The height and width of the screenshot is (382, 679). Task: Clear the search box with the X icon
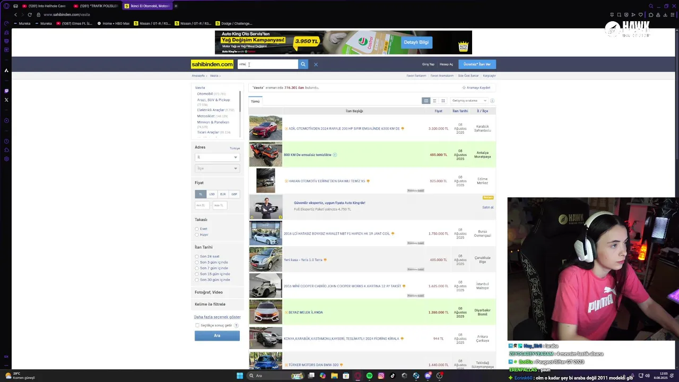pyautogui.click(x=316, y=64)
